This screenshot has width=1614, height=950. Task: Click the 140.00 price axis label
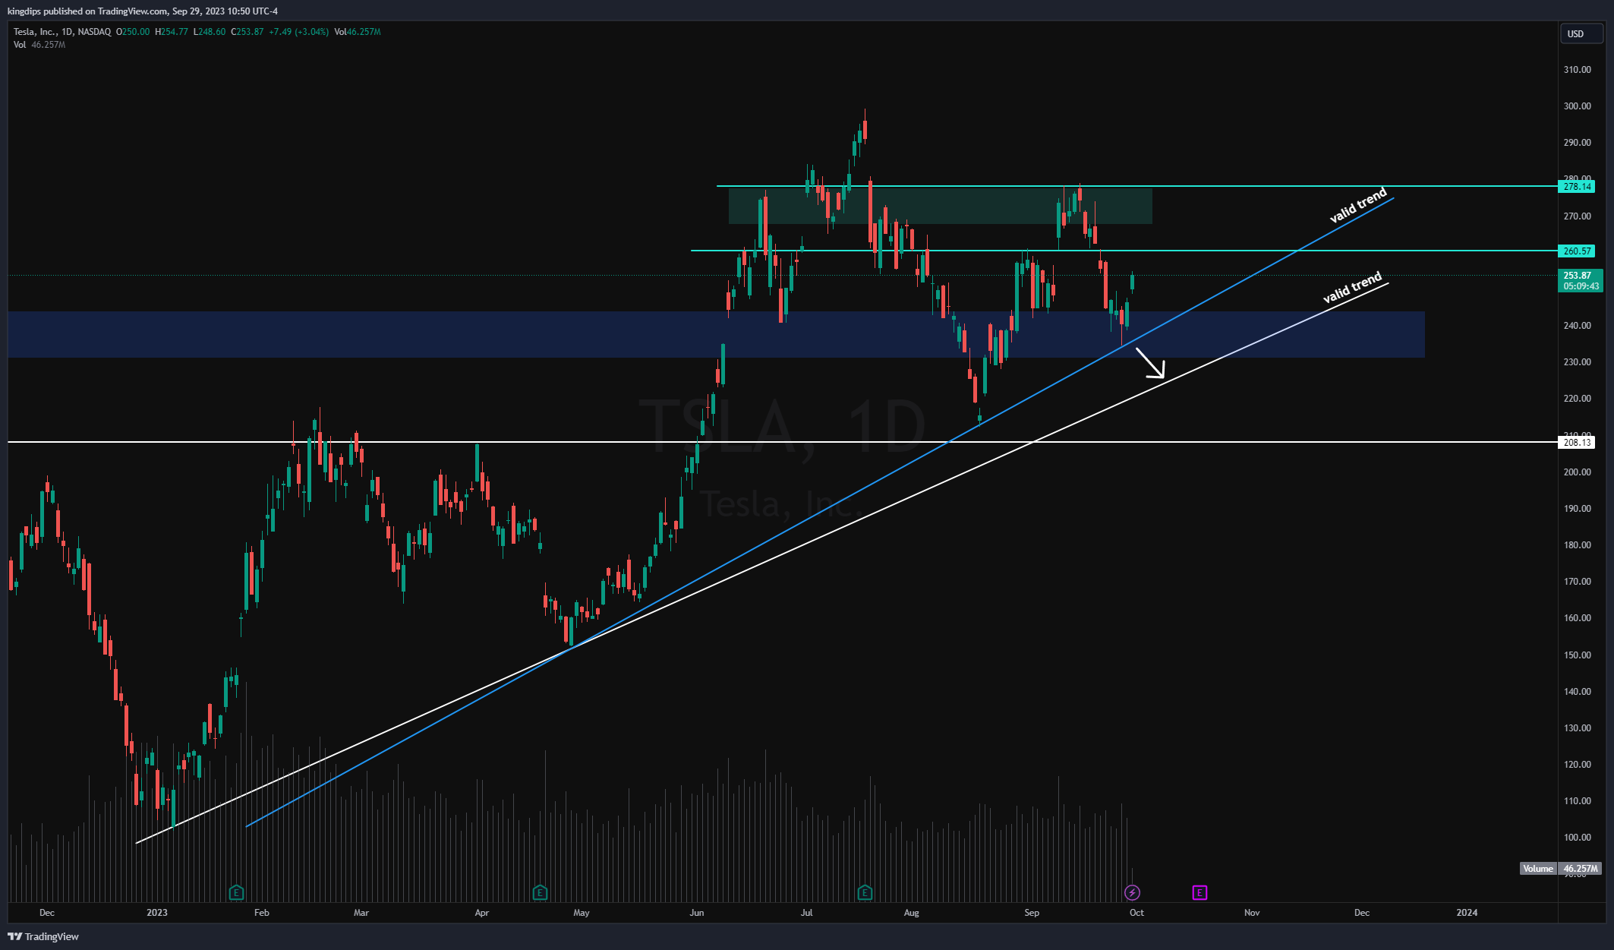point(1577,692)
